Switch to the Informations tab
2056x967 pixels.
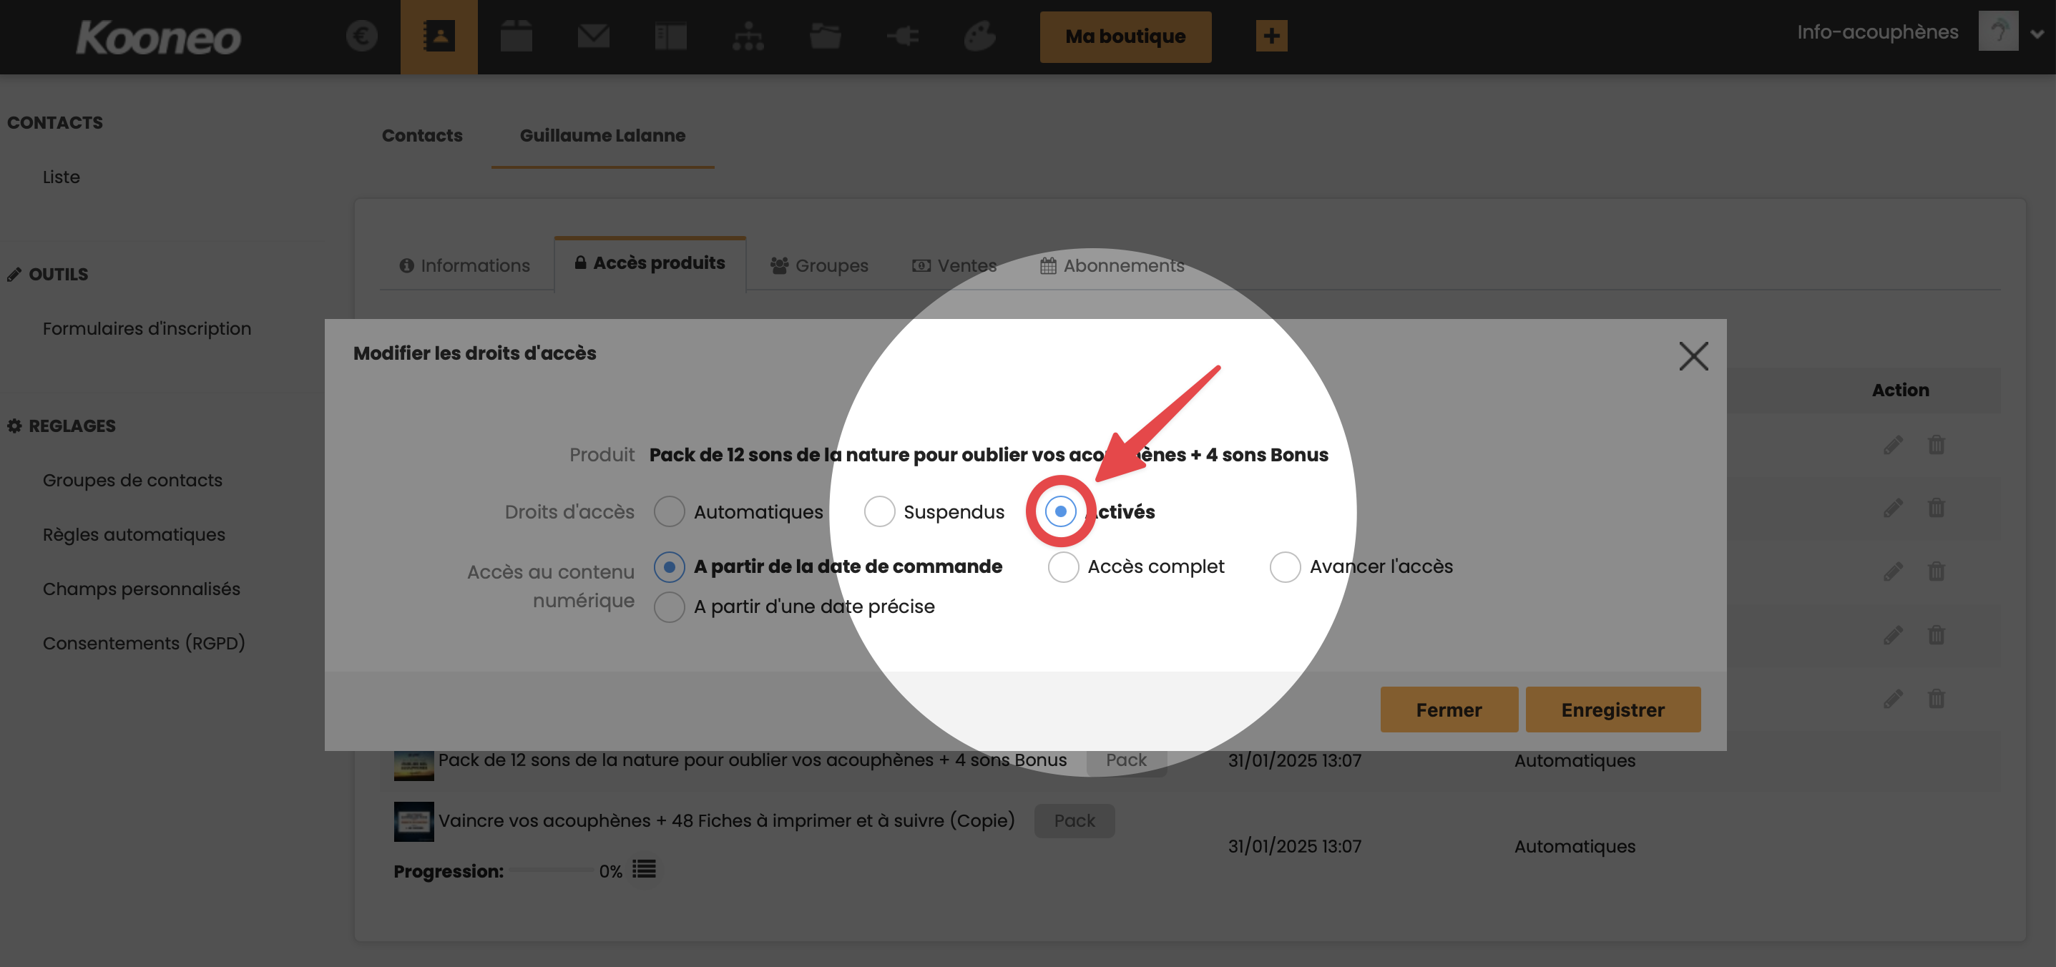click(464, 265)
